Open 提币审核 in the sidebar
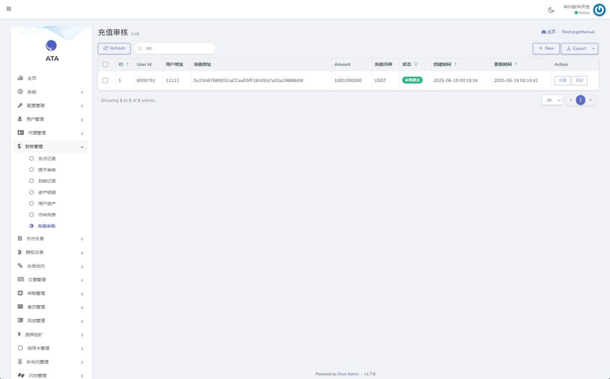610x379 pixels. point(47,170)
